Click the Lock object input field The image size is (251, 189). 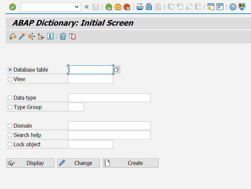(x=90, y=144)
